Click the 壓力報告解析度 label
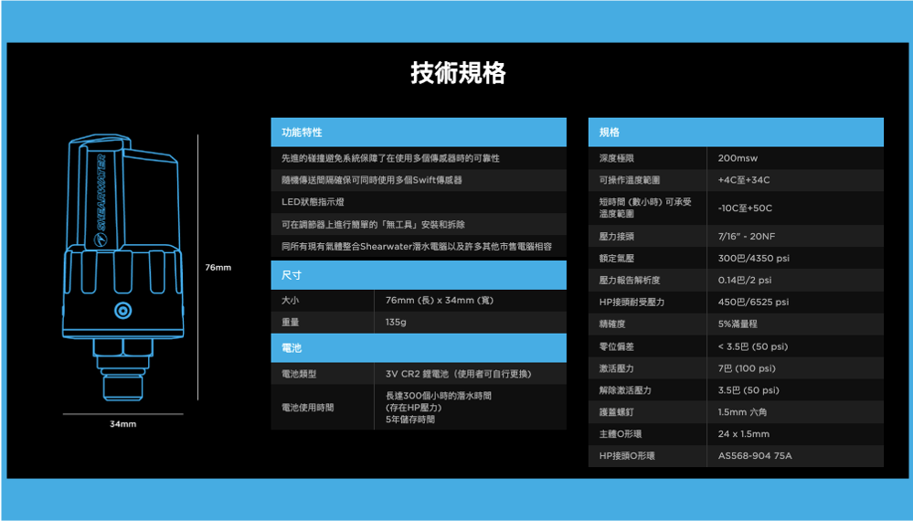 (630, 280)
